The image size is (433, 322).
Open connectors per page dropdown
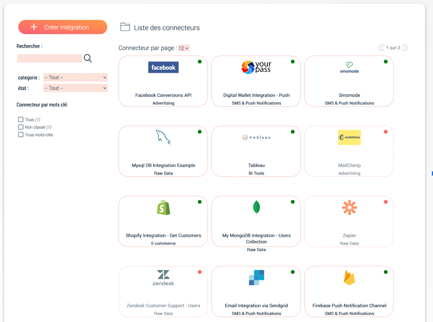(x=184, y=48)
